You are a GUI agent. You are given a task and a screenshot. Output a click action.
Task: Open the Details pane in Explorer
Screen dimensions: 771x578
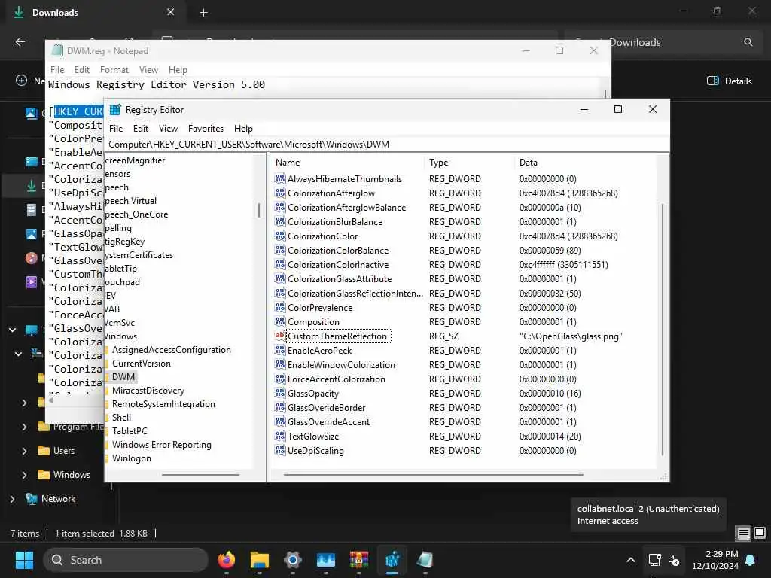click(x=729, y=81)
